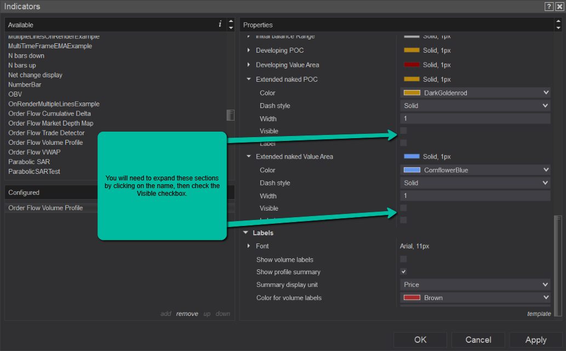Select Order Flow VWAP in Available list
Image resolution: width=566 pixels, height=351 pixels.
pos(34,152)
